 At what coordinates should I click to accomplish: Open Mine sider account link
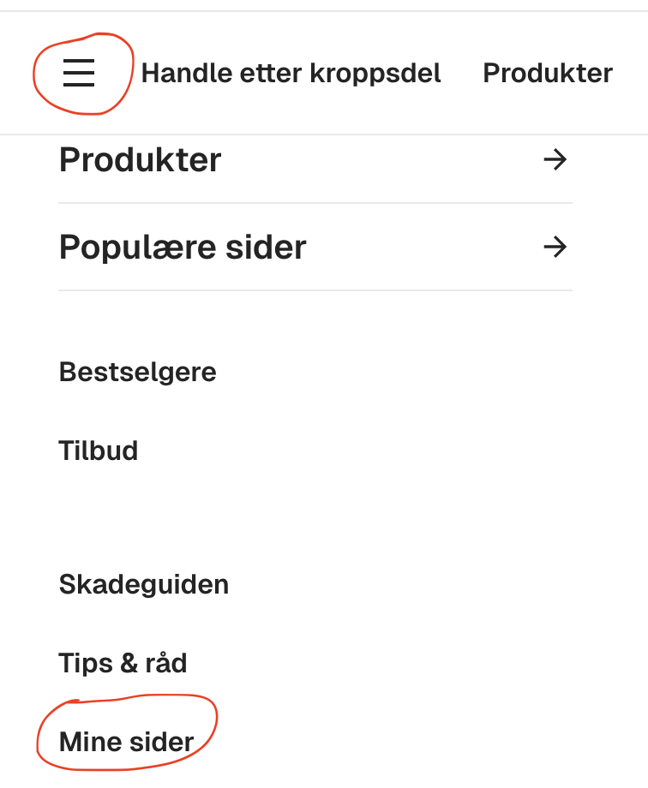click(x=127, y=742)
